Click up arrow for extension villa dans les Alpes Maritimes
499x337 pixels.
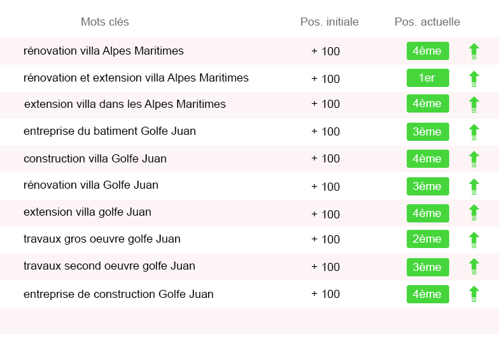(474, 104)
